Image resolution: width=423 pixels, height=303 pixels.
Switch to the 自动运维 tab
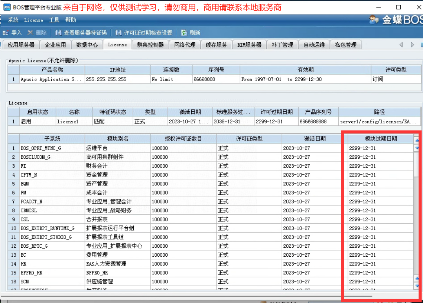[x=314, y=45]
